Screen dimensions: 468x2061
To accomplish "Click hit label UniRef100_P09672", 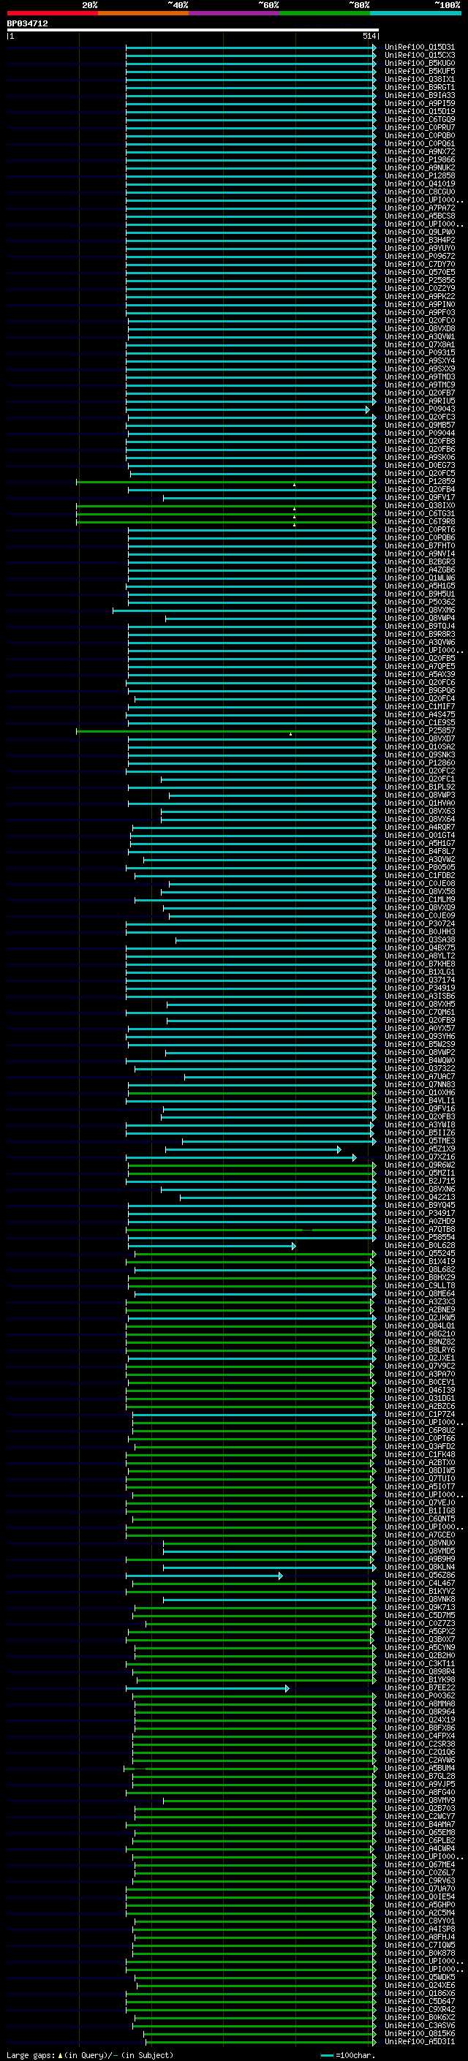I will (x=419, y=256).
